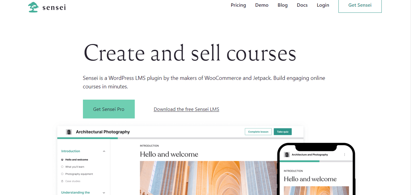The height and width of the screenshot is (195, 411).
Task: Open the Pricing page from the navigation
Action: pos(238,5)
